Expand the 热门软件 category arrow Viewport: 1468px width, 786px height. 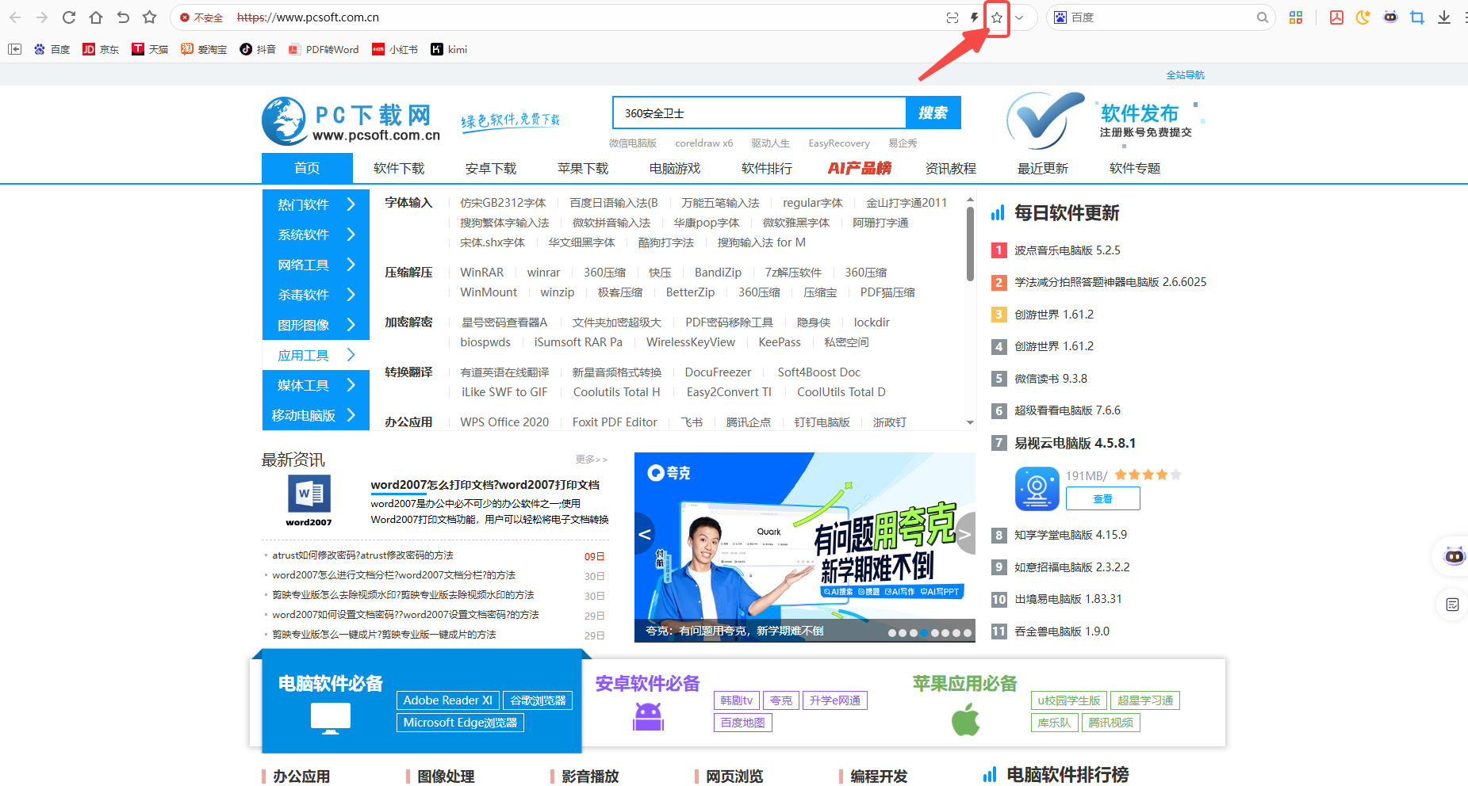tap(351, 204)
